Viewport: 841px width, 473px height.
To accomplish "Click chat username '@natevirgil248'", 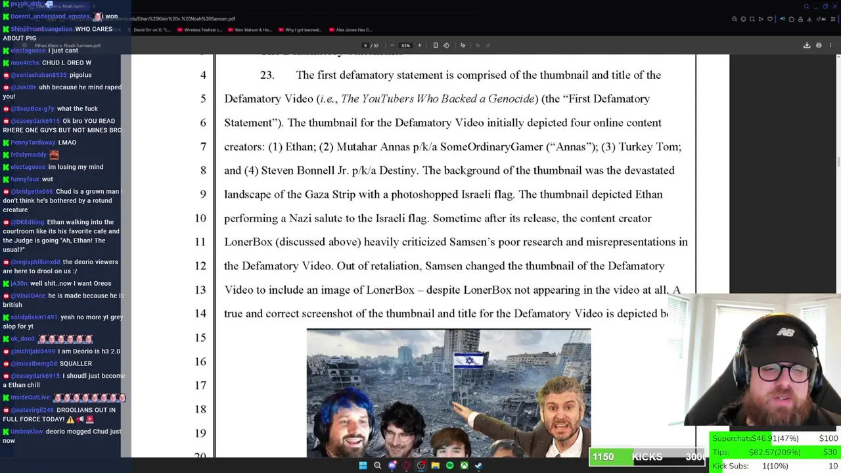I will tap(32, 410).
